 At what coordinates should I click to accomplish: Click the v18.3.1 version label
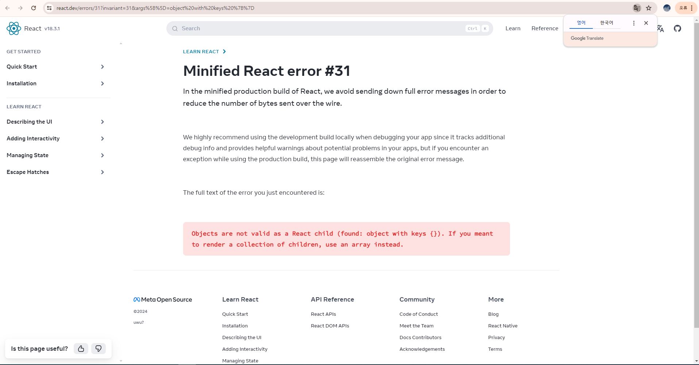click(52, 28)
